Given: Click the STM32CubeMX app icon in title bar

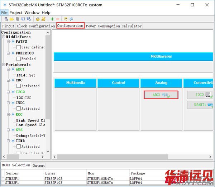Looking at the screenshot, I should 5,5.
